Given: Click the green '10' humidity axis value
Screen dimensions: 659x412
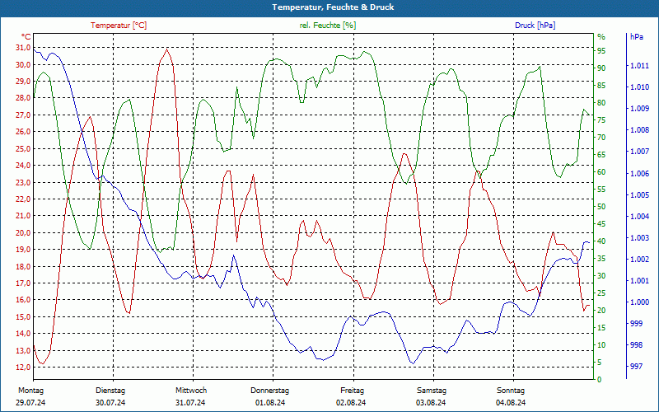Looking at the screenshot, I should click(x=601, y=345).
